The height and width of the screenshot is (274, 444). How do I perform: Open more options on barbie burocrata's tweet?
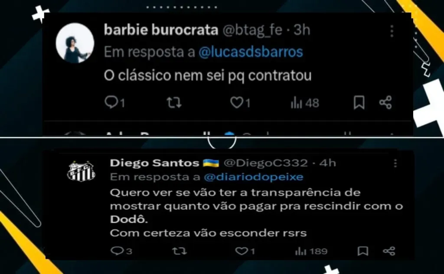point(392,31)
